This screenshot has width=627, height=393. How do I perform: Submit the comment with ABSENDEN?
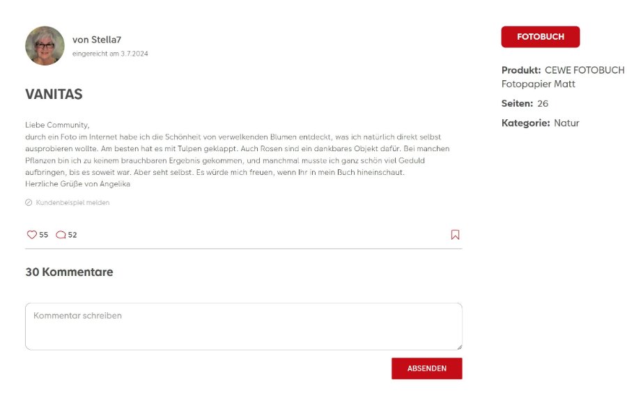click(426, 369)
